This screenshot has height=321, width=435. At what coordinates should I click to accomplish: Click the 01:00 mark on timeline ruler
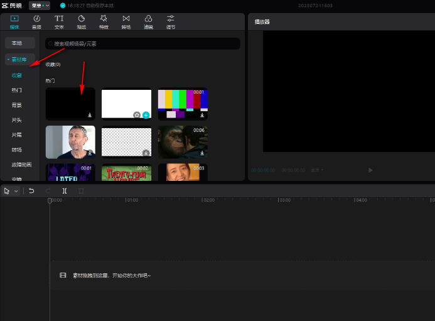click(132, 200)
